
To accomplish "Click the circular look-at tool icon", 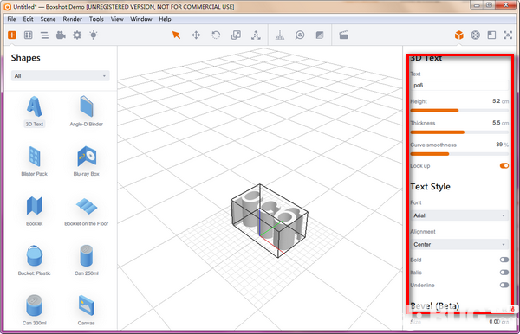I will 300,35.
